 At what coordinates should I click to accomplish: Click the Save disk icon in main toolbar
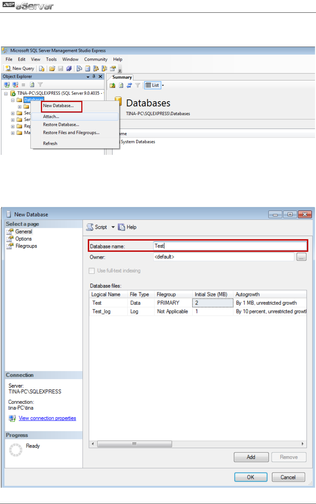click(x=61, y=68)
